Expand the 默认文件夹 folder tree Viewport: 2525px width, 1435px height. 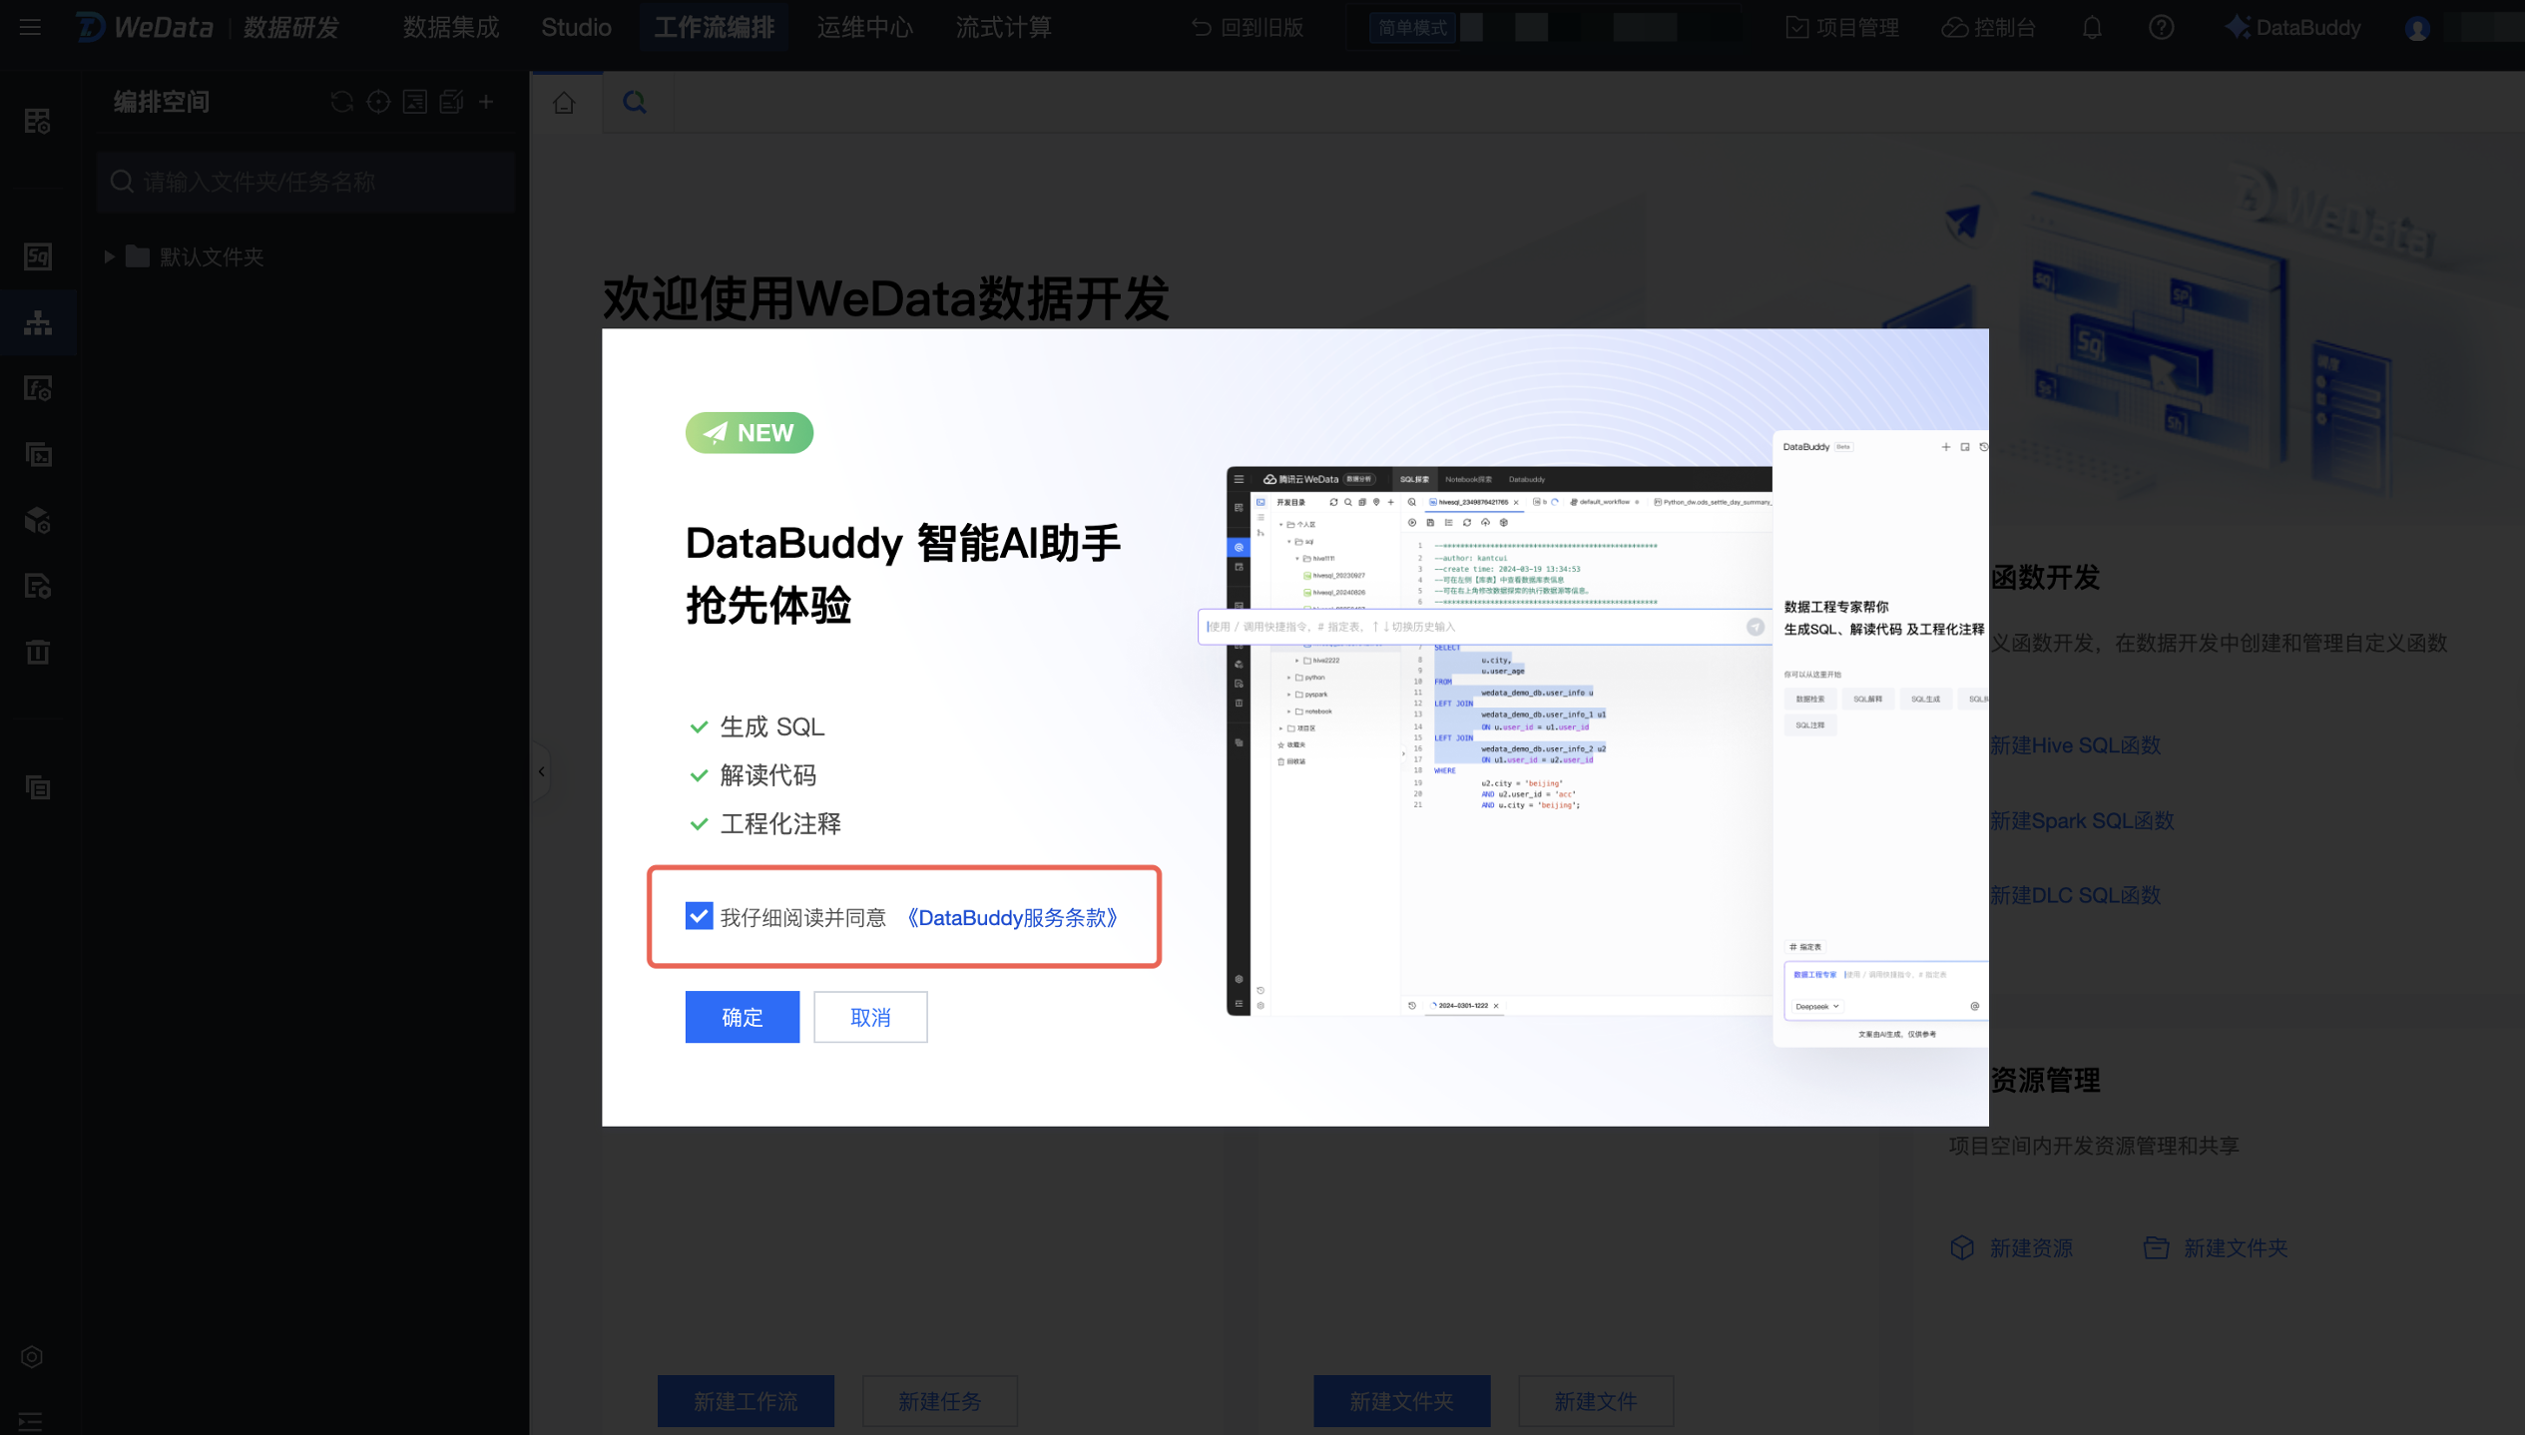pyautogui.click(x=109, y=256)
